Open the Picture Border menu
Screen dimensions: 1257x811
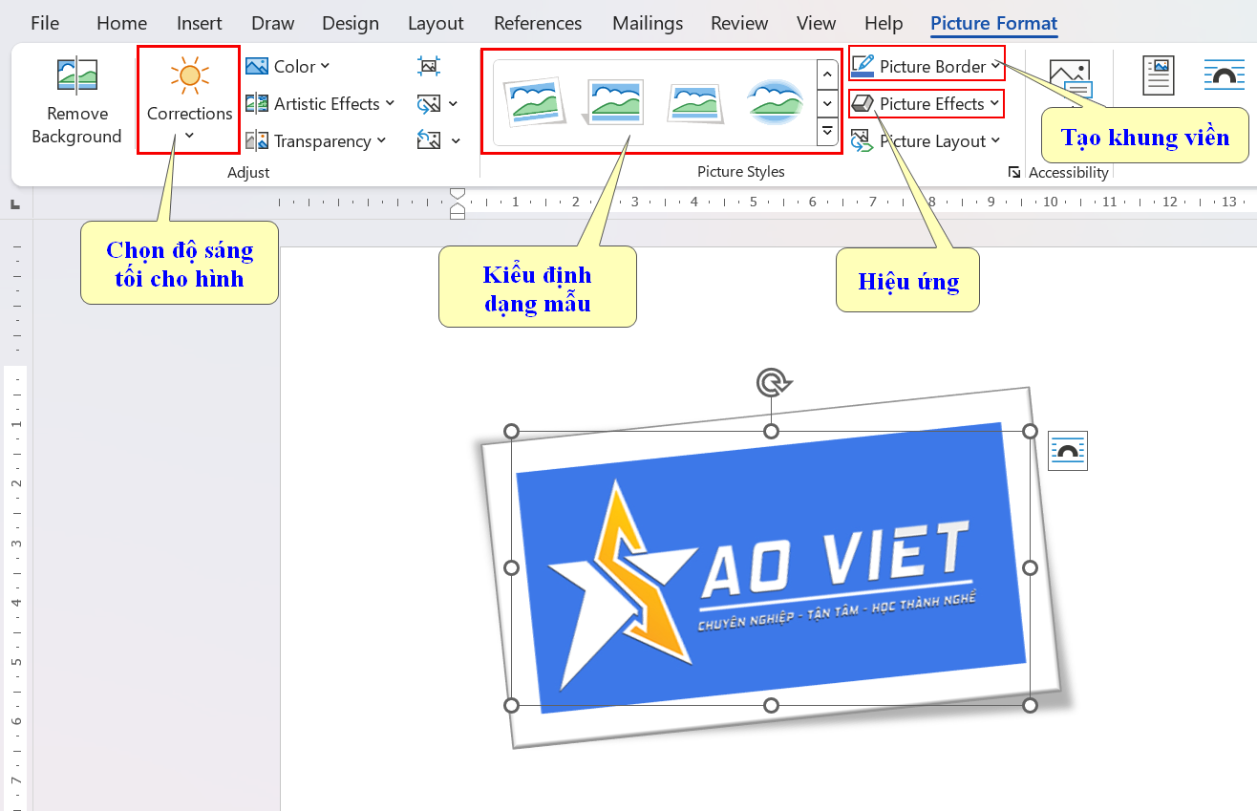(x=927, y=66)
